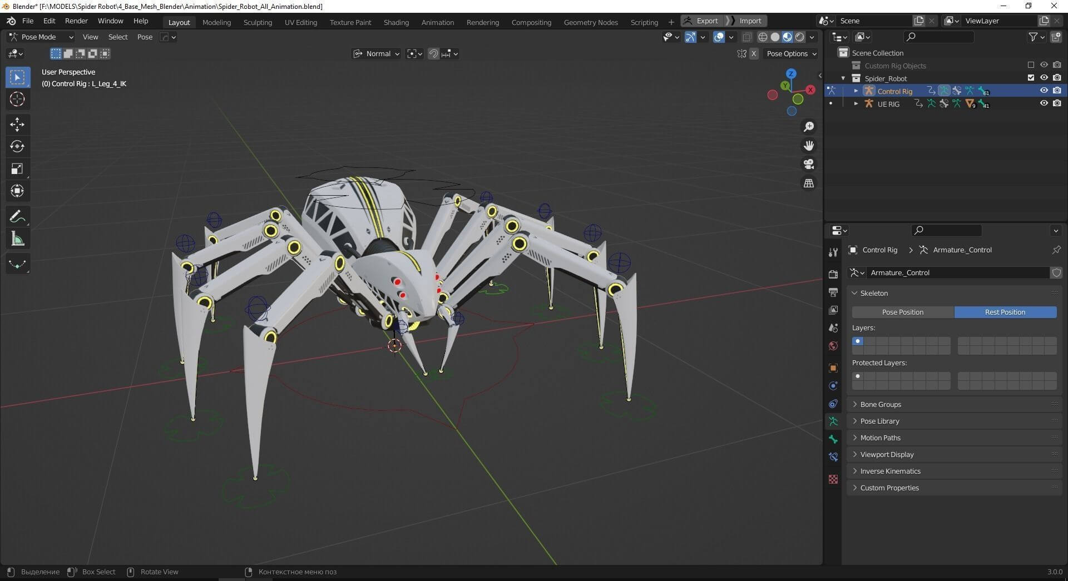Switch to orthographic view grid icon
This screenshot has height=581, width=1068.
(x=808, y=183)
